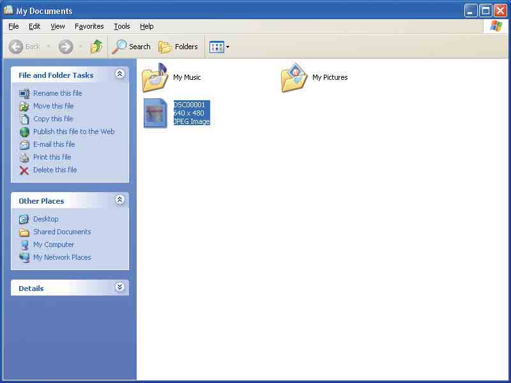
Task: Click the Copy this file link
Action: (53, 119)
